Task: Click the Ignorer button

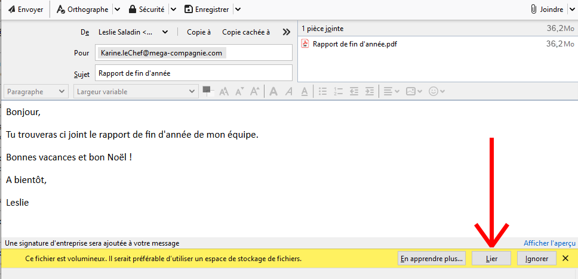Action: click(x=537, y=259)
